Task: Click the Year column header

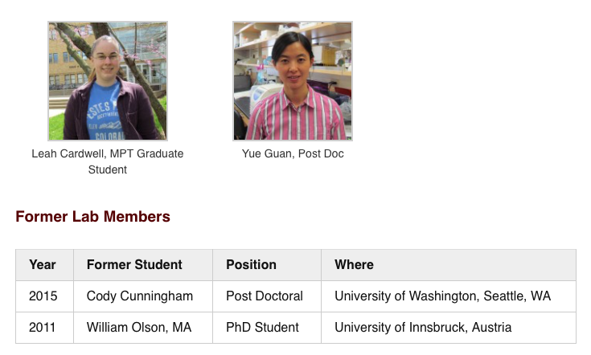Action: [43, 264]
